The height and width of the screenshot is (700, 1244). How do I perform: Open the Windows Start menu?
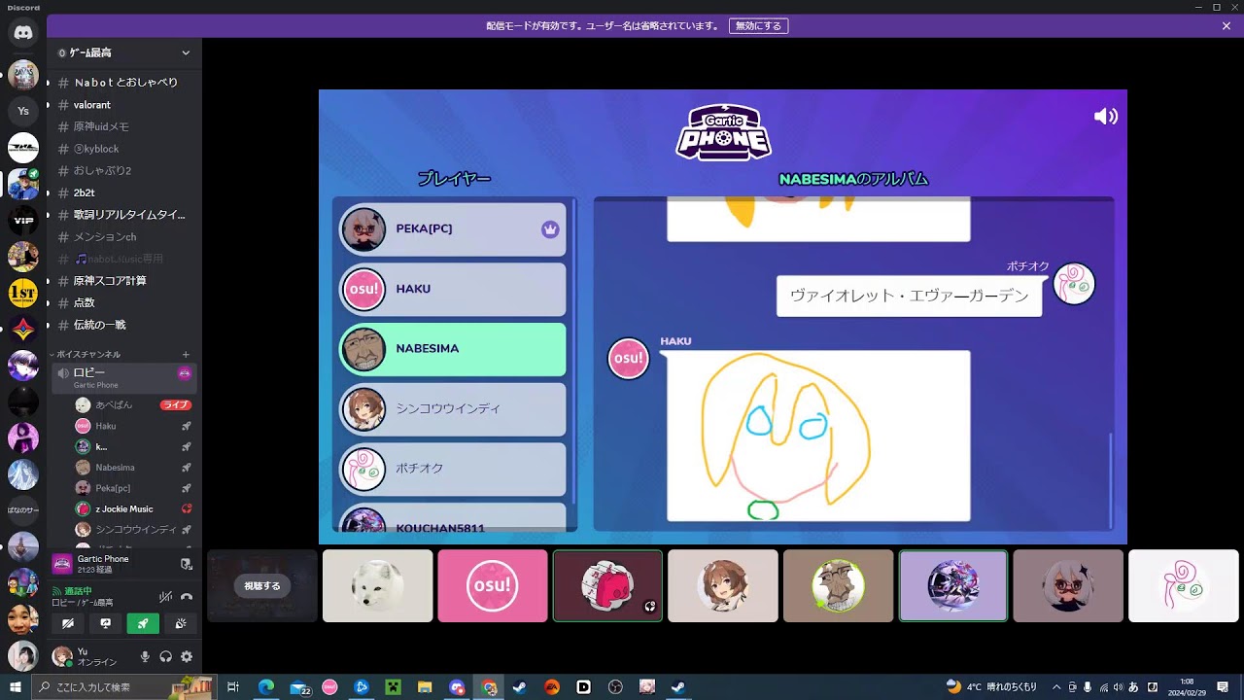tap(16, 687)
